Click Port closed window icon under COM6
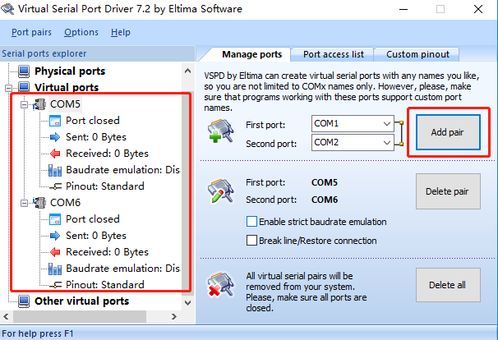The image size is (498, 340). click(55, 219)
